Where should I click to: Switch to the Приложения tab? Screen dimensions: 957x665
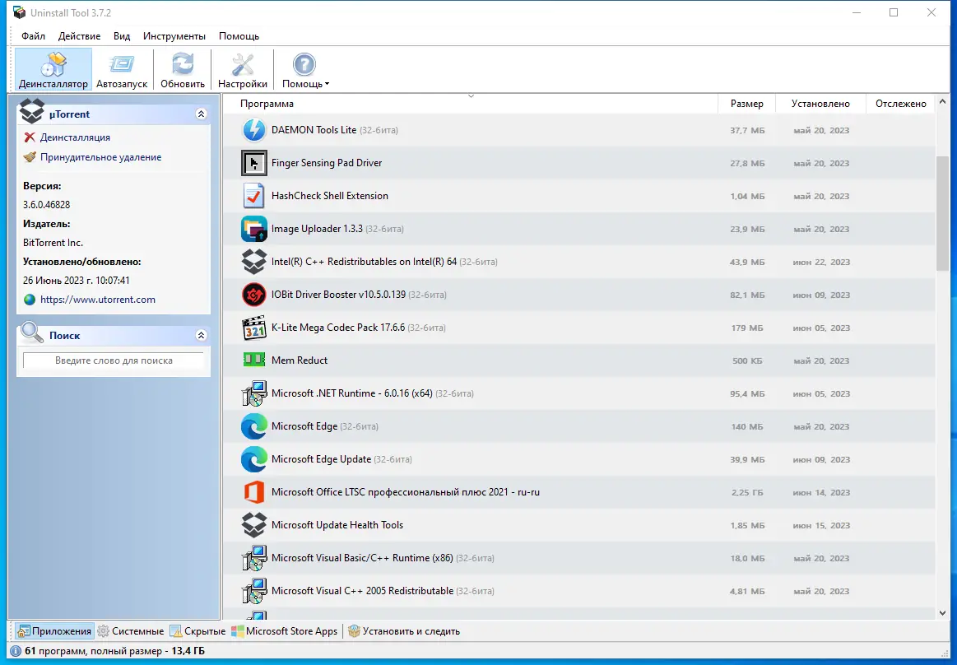tap(54, 631)
